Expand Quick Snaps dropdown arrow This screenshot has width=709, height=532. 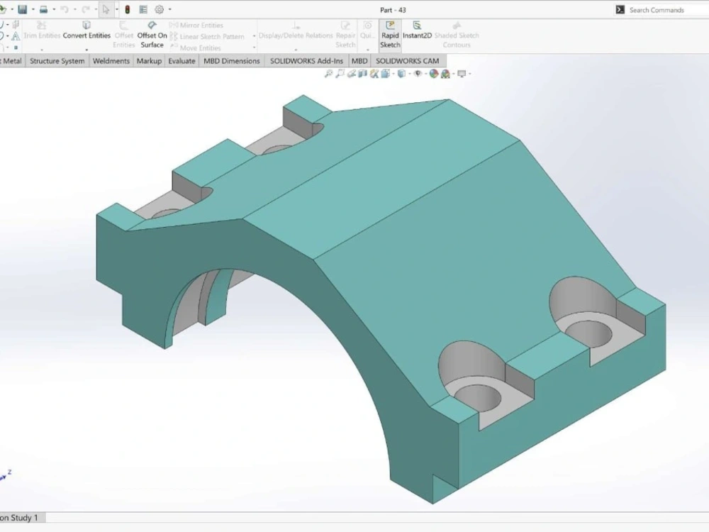[367, 49]
